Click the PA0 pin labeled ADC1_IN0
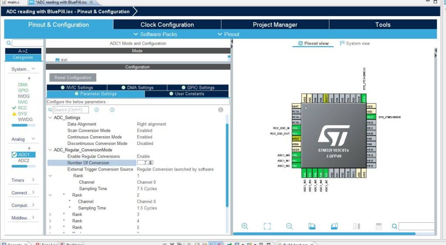The width and height of the screenshot is (446, 245). (x=296, y=155)
